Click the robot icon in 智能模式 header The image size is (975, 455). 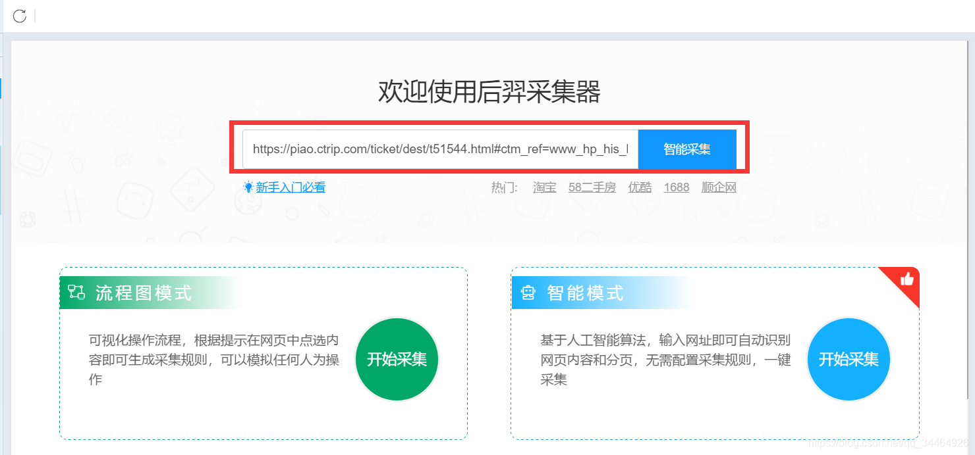[528, 293]
